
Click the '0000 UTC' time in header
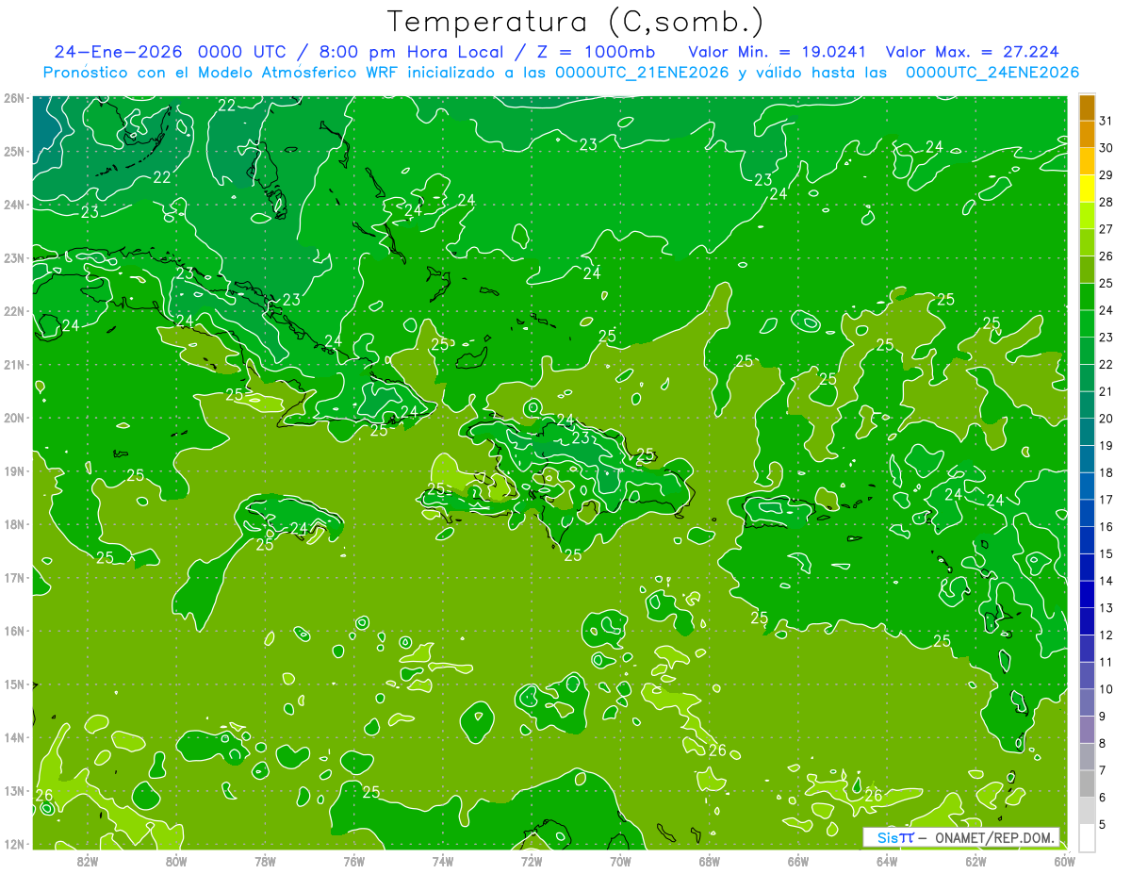tap(246, 52)
